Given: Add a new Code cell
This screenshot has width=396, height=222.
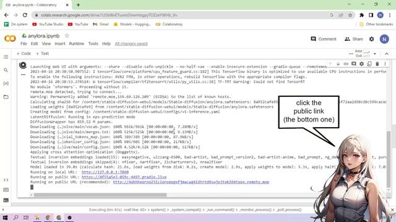Looking at the screenshot, I should pyautogui.click(x=24, y=54).
